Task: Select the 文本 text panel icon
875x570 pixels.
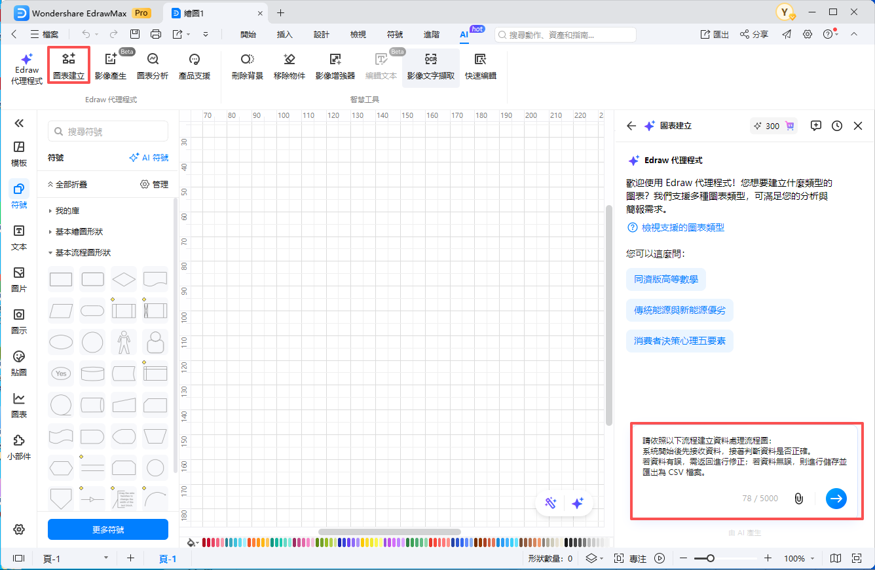Action: (x=19, y=237)
